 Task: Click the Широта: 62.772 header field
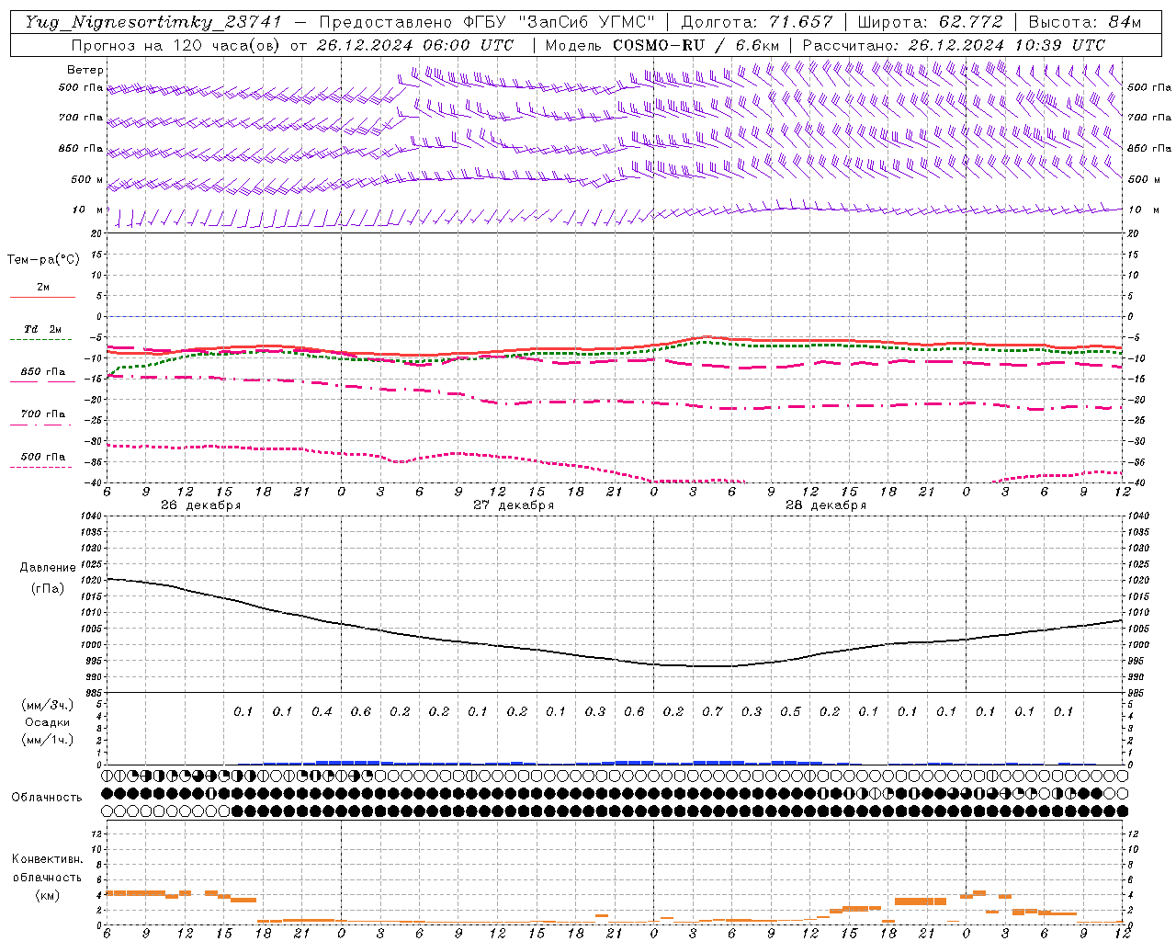coord(930,22)
